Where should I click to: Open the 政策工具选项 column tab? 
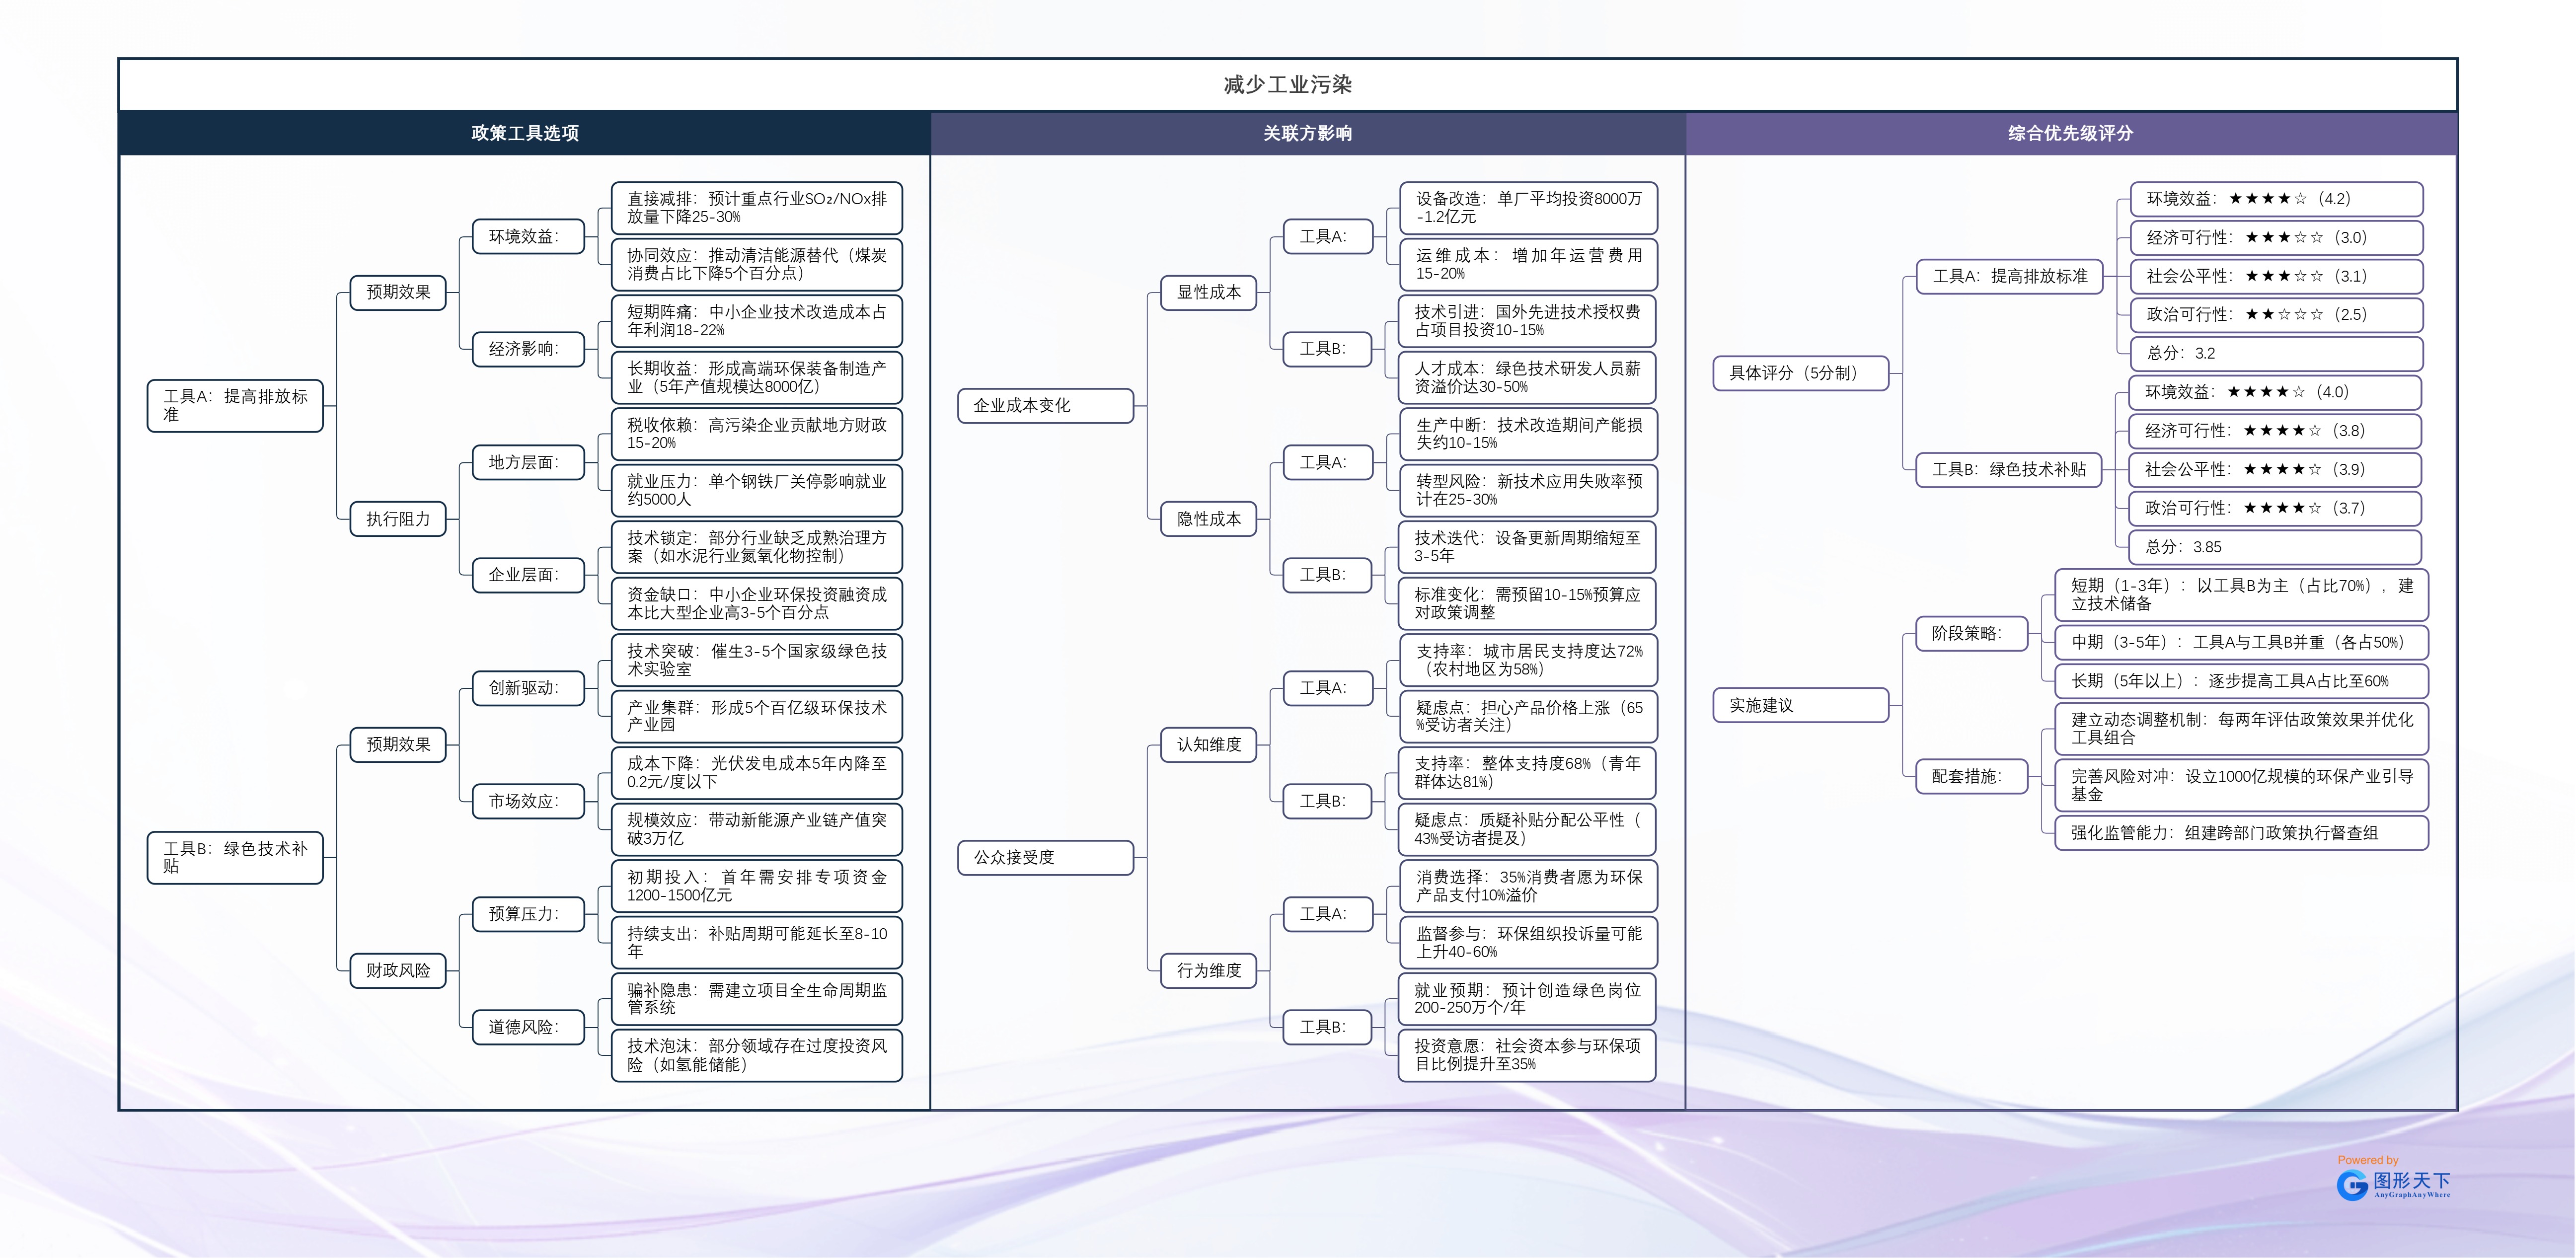tap(524, 133)
